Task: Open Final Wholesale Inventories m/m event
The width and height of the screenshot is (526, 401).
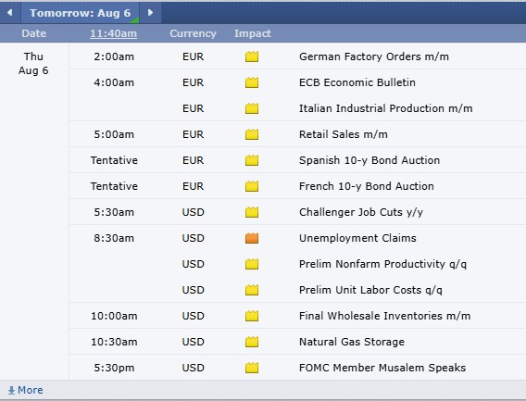Action: (384, 316)
